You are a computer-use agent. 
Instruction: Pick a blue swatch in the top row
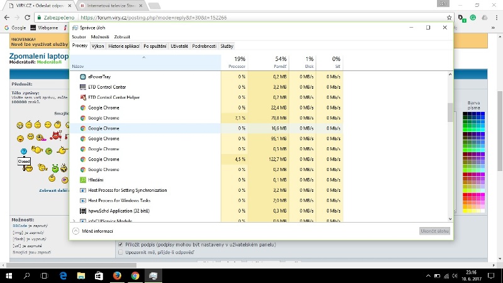pos(482,114)
